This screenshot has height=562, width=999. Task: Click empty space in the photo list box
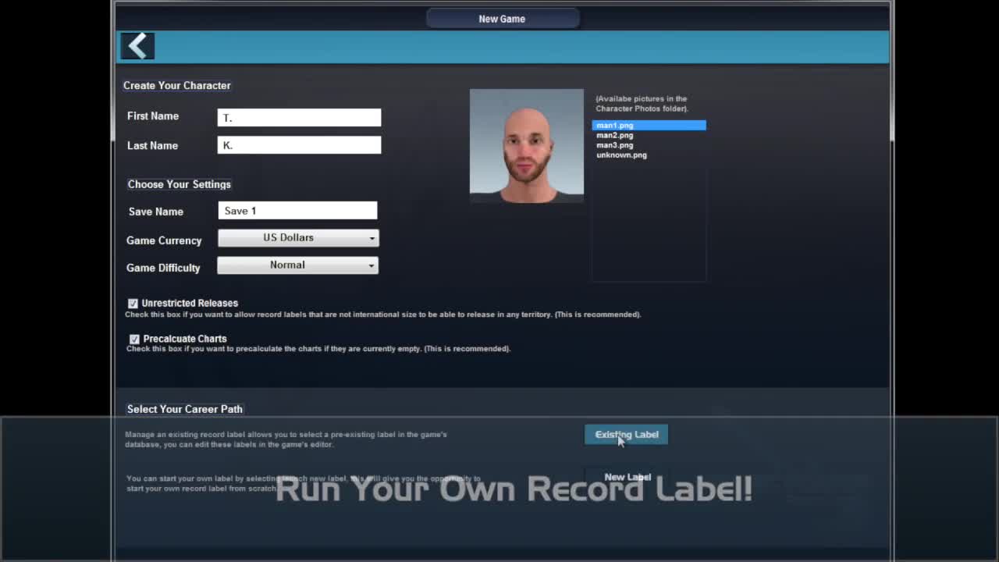coord(649,226)
